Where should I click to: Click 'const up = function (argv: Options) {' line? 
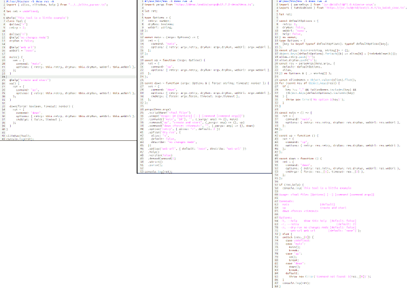tap(175, 60)
